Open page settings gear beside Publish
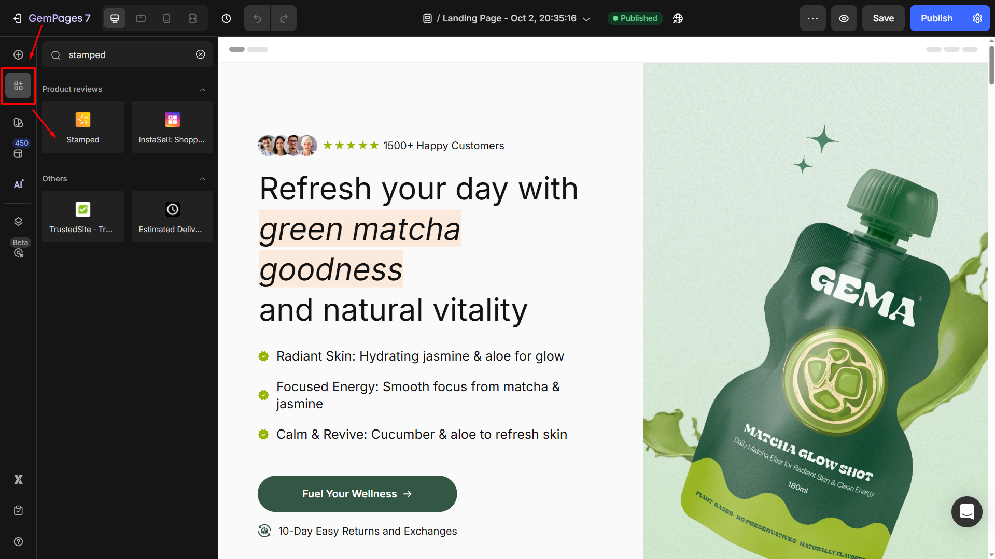 coord(977,18)
